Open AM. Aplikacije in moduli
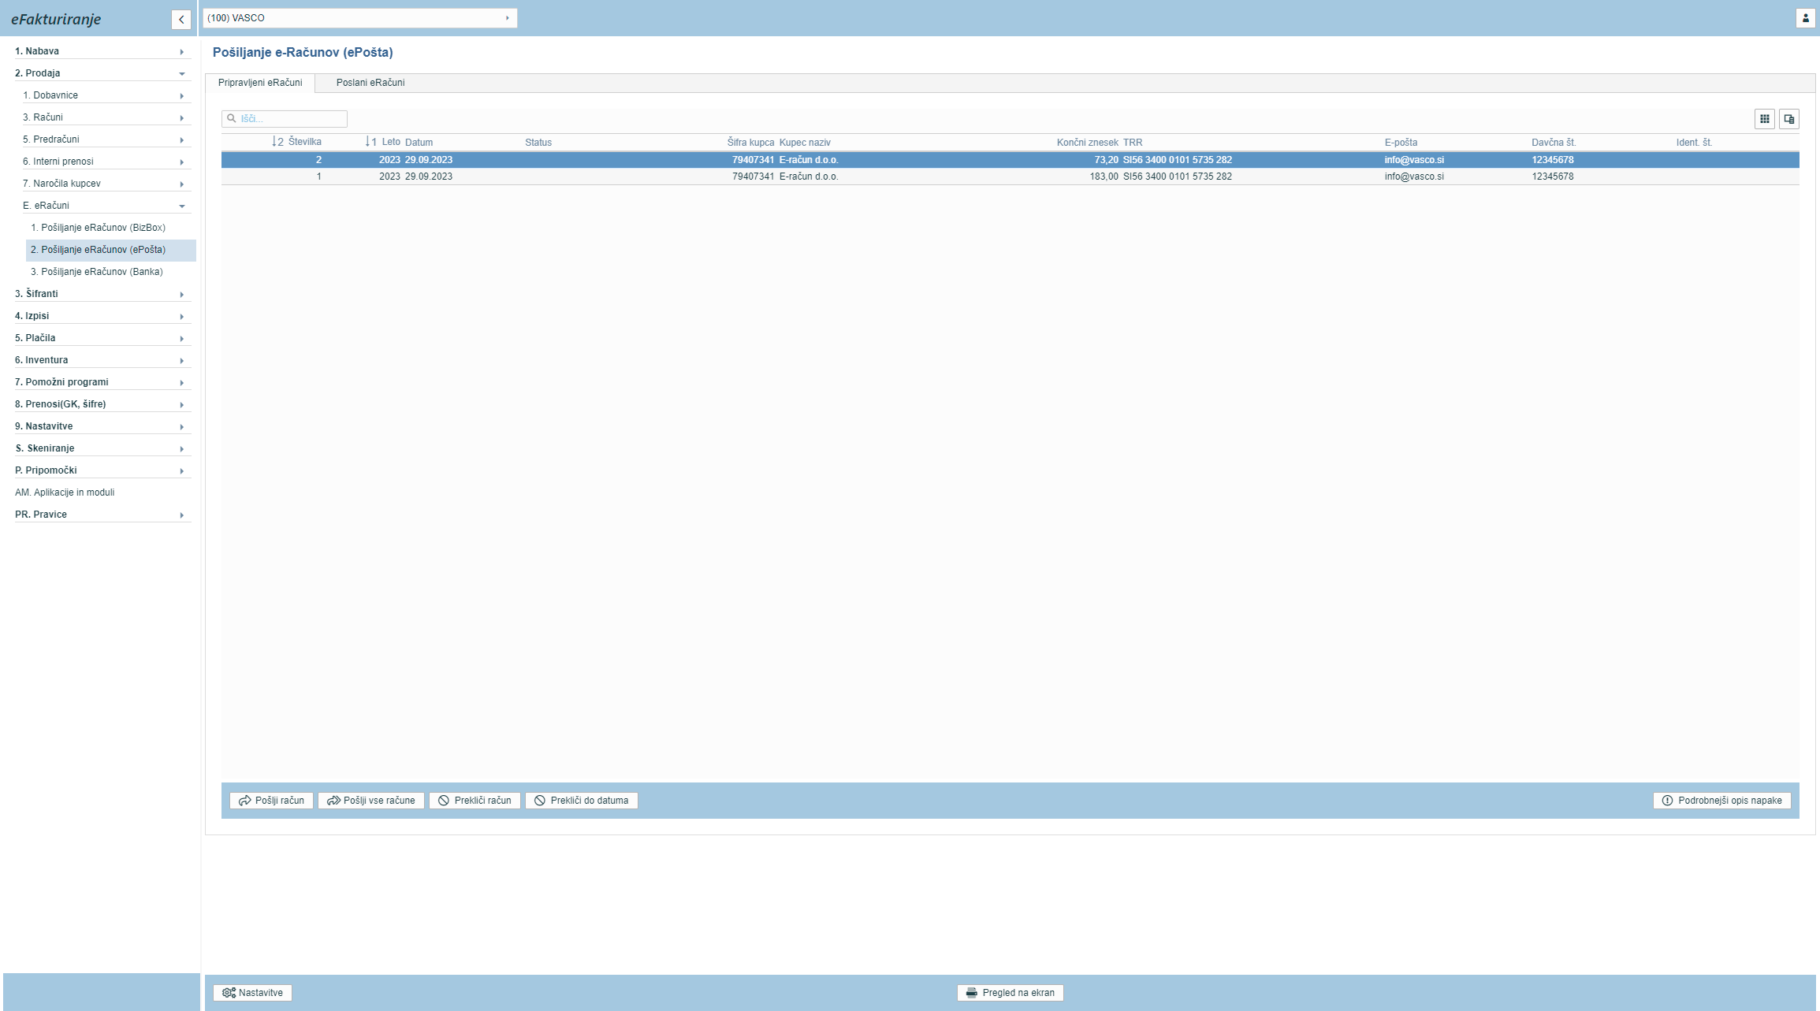Viewport: 1820px width, 1011px height. click(x=65, y=492)
